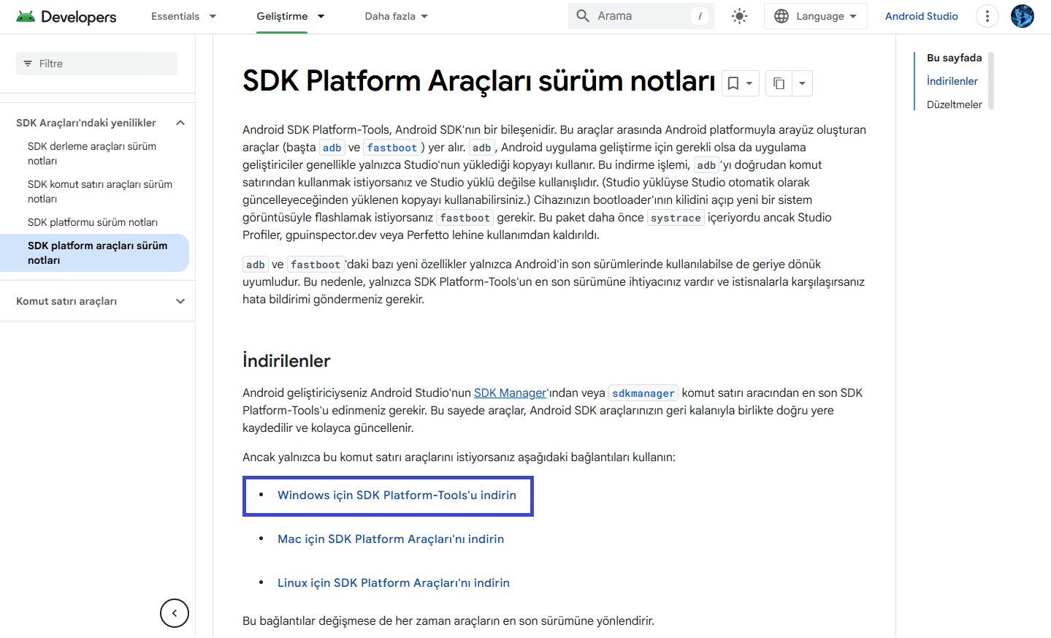Open the Essentials dropdown menu
Screen dimensions: 1051x638
(184, 16)
